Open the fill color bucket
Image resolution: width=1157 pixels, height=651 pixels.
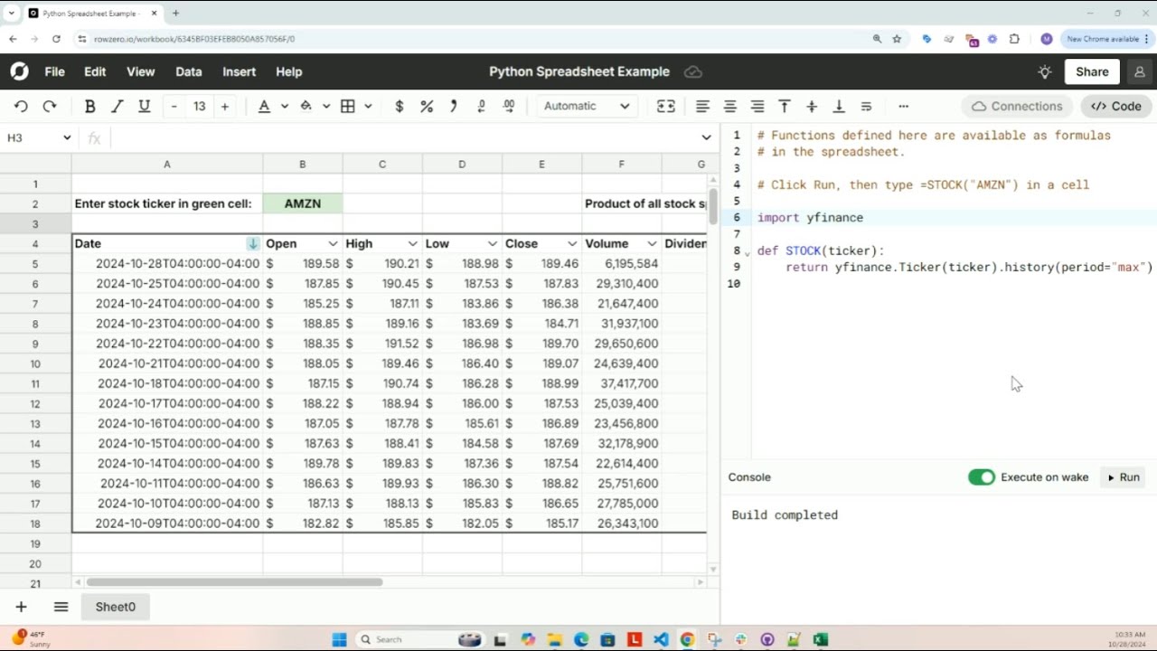(306, 107)
